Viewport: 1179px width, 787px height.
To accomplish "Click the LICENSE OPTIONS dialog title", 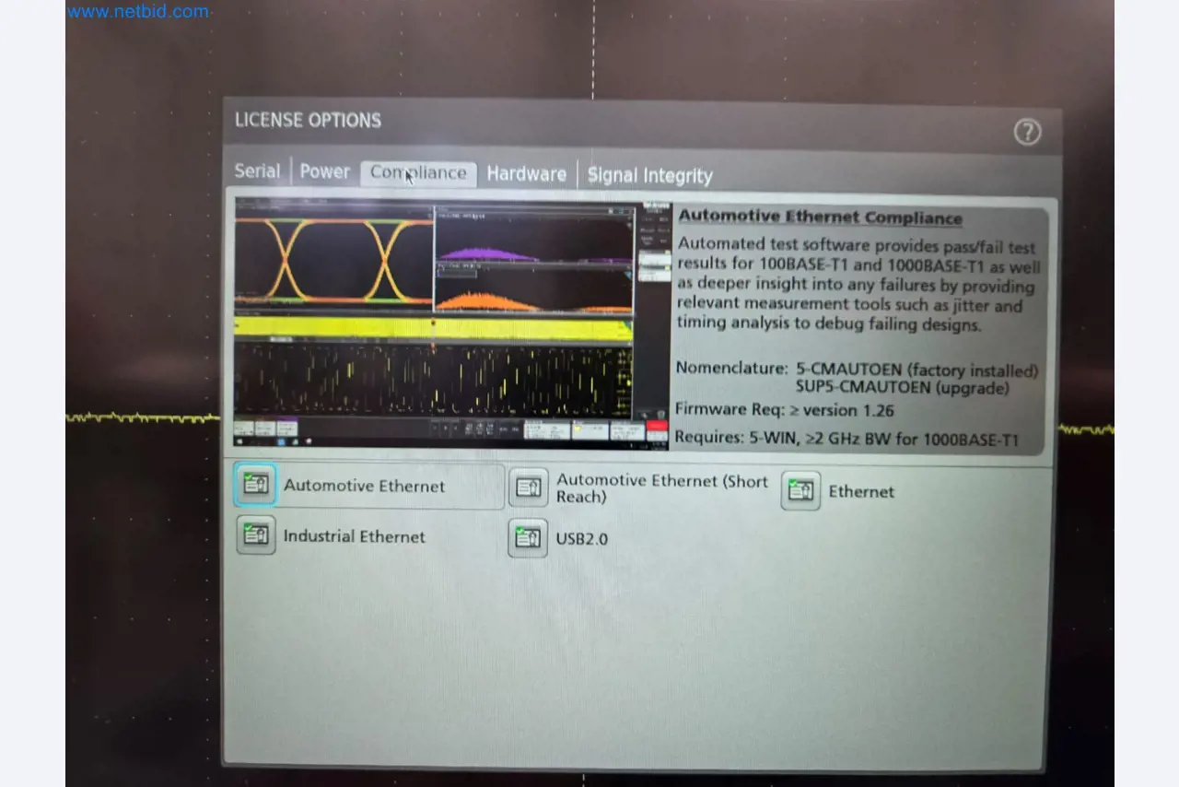I will tap(308, 121).
